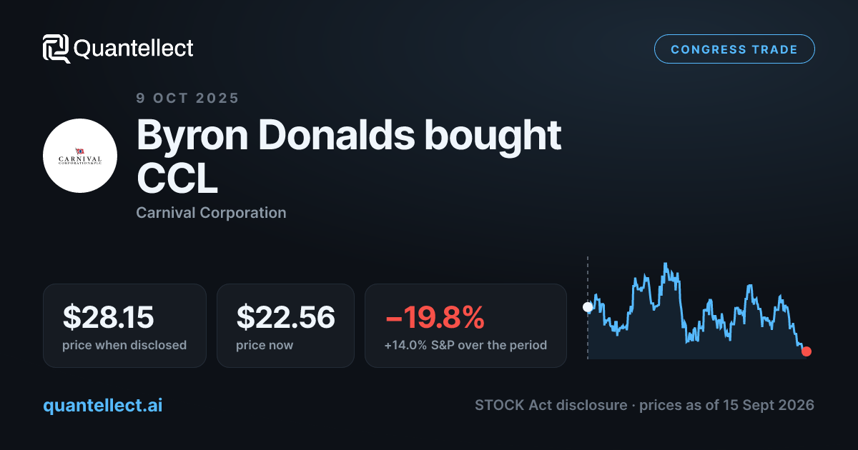
Task: Click the red end point on chart
Action: click(x=807, y=351)
